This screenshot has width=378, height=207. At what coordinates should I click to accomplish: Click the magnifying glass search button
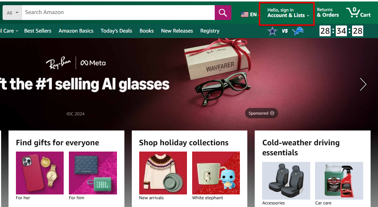pos(223,13)
